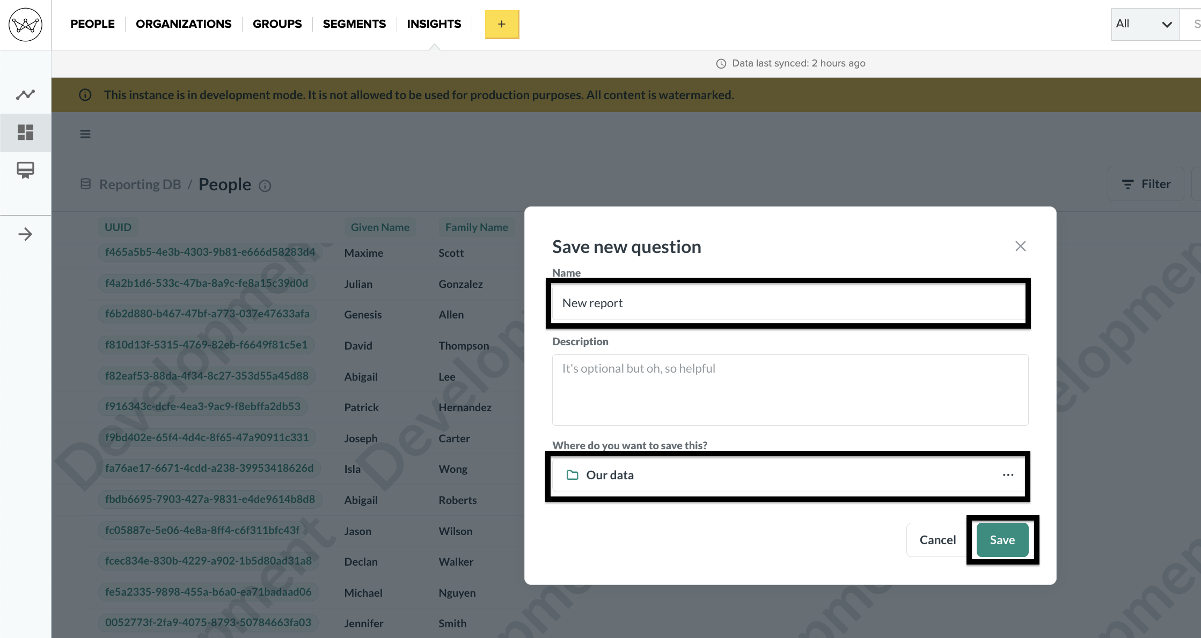Click the given name Patrick
Screen dimensions: 1201x638
(x=362, y=407)
